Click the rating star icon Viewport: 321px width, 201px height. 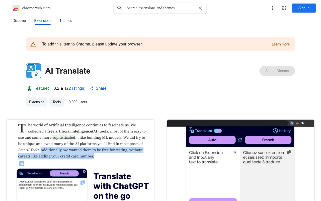[x=62, y=88]
